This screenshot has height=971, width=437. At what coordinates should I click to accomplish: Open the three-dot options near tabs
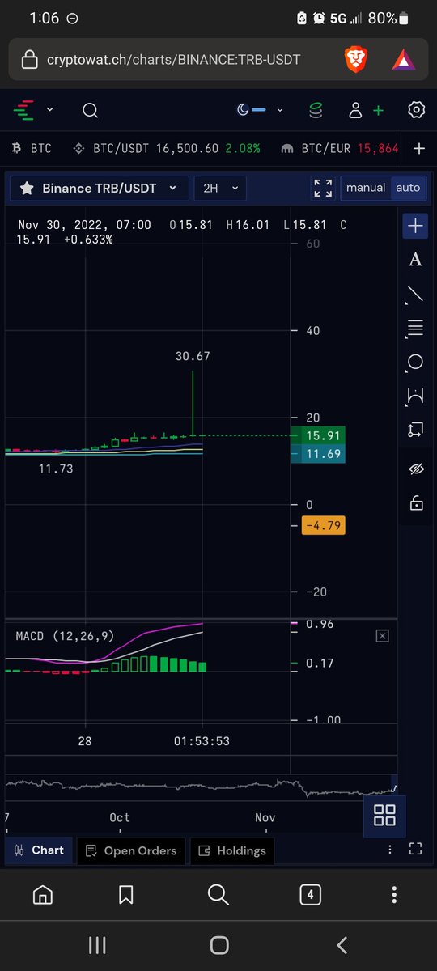click(390, 850)
